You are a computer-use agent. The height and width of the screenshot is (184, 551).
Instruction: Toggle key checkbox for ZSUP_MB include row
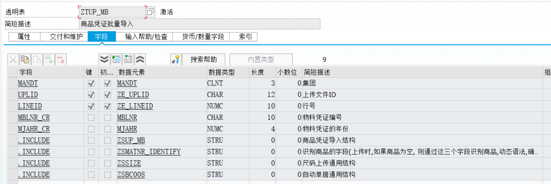[91, 141]
